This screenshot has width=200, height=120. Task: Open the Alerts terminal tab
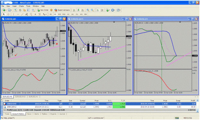[36, 114]
